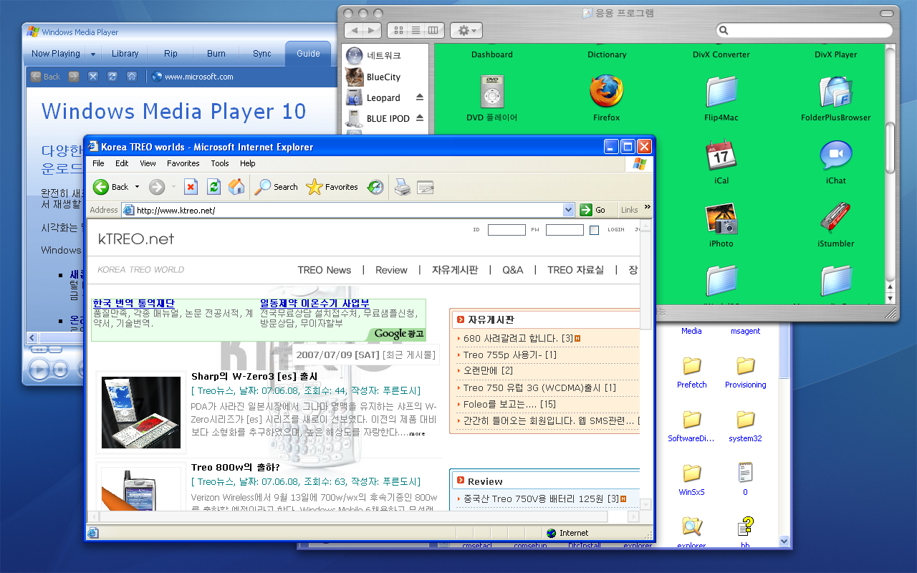Viewport: 917px width, 573px height.
Task: Open the 'Treo 755p 사용기' board post
Action: tap(510, 355)
